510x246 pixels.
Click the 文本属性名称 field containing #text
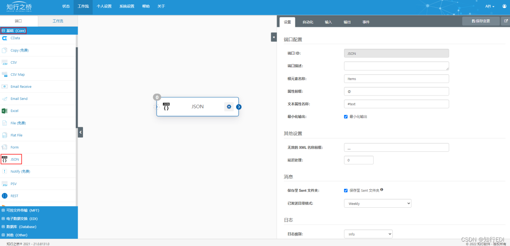click(396, 104)
